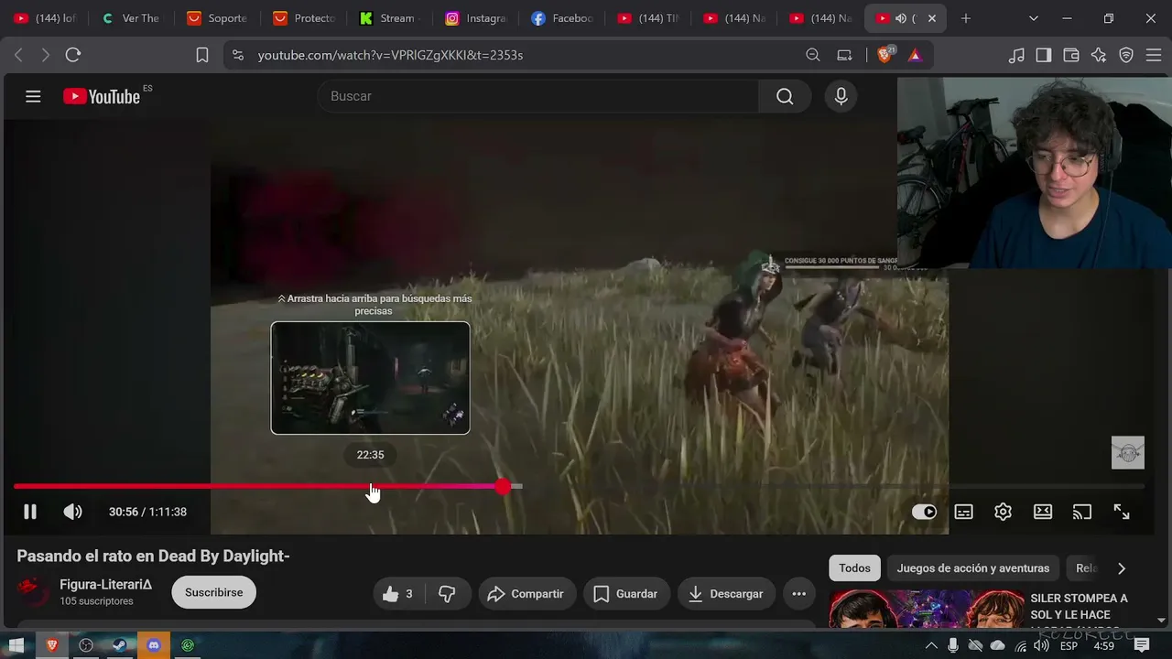Screen dimensions: 1172x659
Task: Show more filter chips with the right arrow
Action: click(x=1121, y=568)
